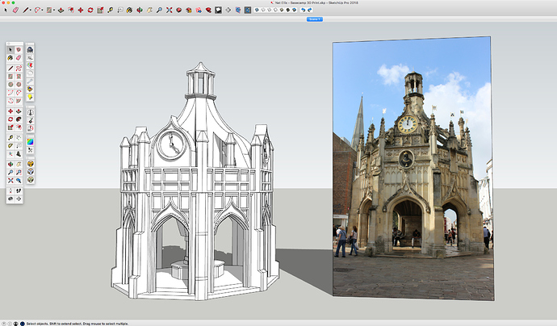Image resolution: width=557 pixels, height=326 pixels.
Task: Click Zoom Extents in the top toolbar
Action: pyautogui.click(x=169, y=10)
